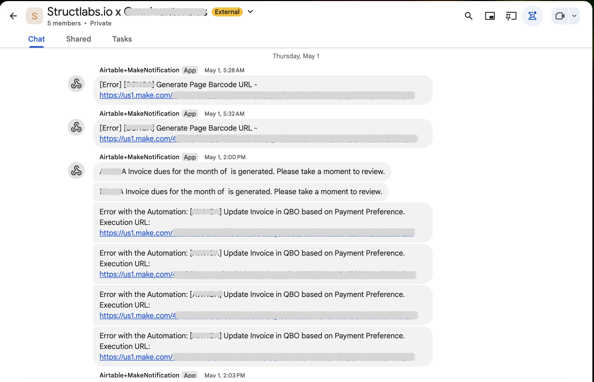Screen dimensions: 594x382
Task: Switch to the Chat tab
Action: (36, 39)
